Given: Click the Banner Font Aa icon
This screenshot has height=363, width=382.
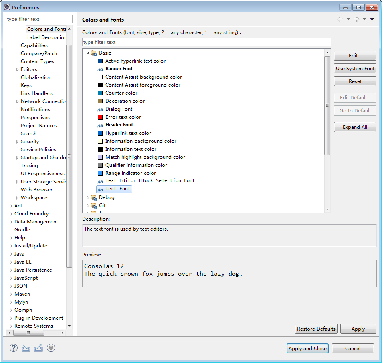Looking at the screenshot, I should 100,69.
